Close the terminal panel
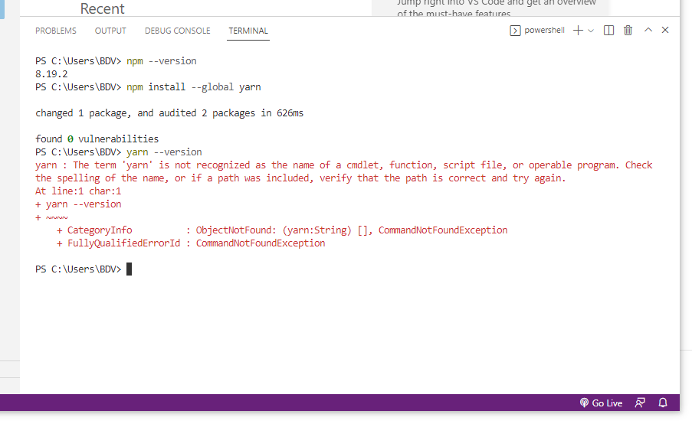The image size is (692, 424). tap(665, 30)
